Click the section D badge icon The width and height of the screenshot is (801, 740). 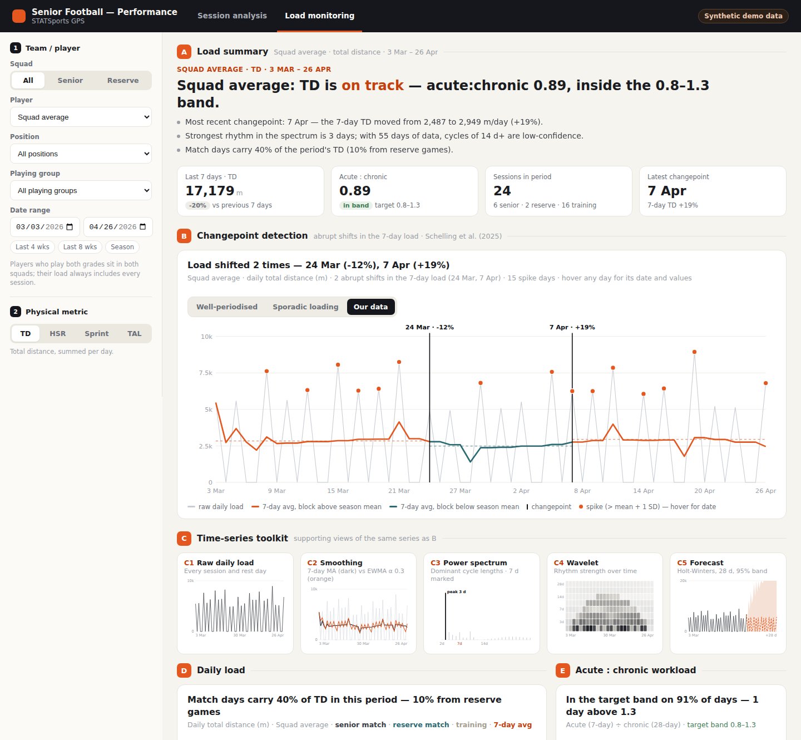coord(184,670)
